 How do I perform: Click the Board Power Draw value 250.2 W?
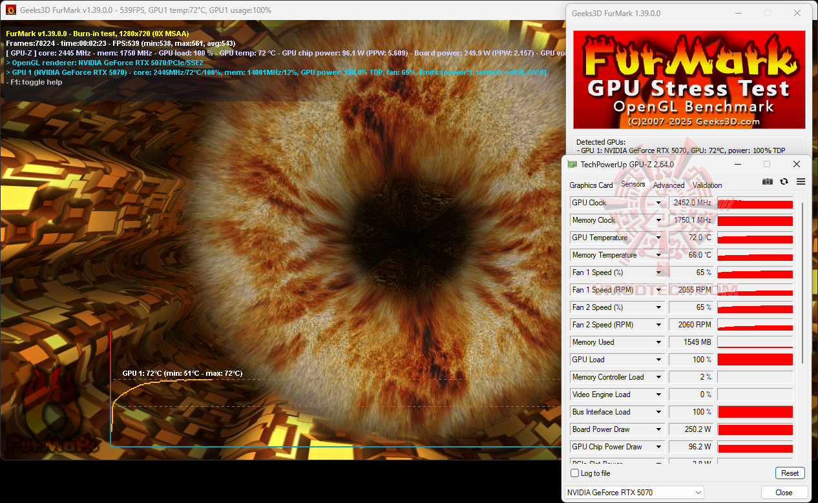(x=691, y=429)
